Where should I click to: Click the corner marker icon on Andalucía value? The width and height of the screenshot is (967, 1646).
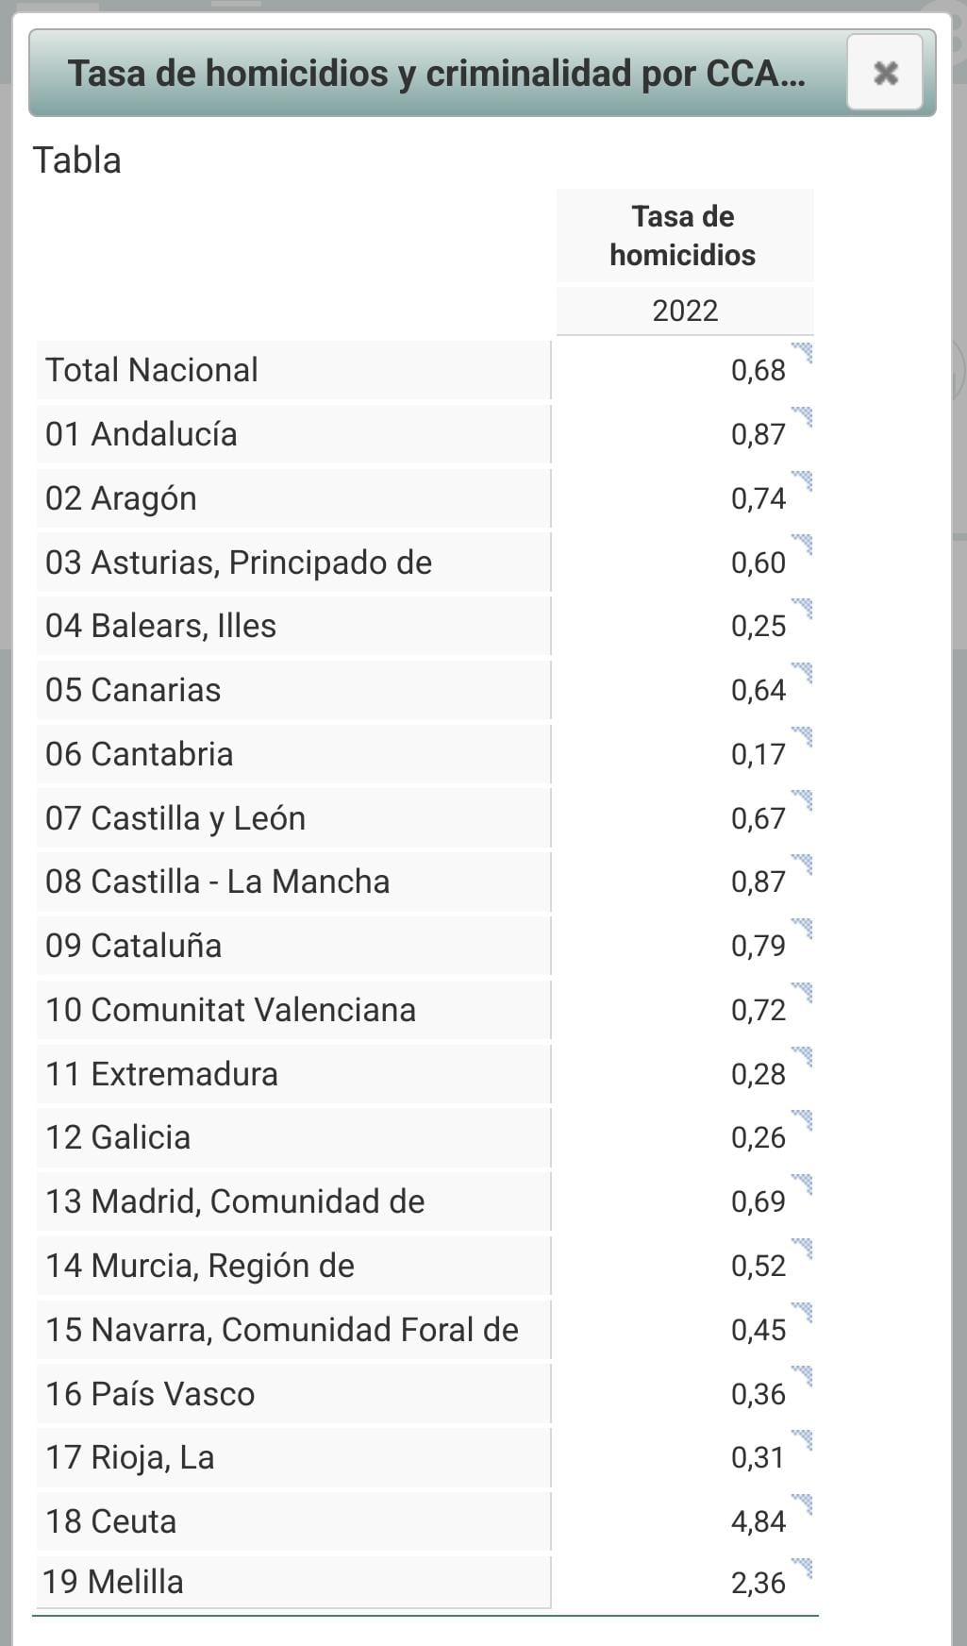pos(802,417)
